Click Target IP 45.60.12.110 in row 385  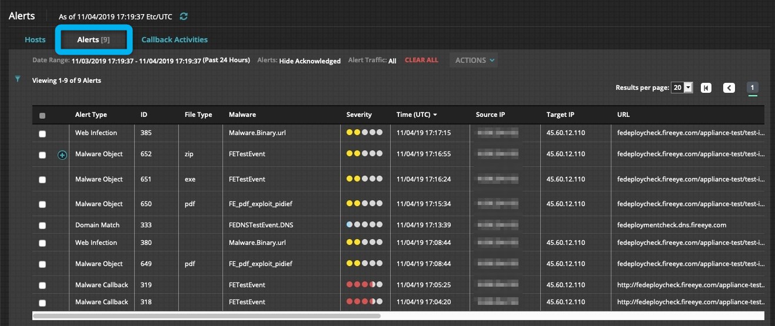point(566,133)
